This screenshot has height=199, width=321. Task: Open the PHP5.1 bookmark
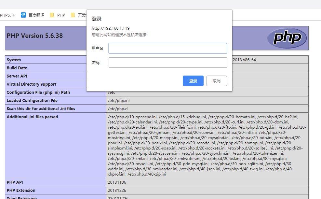[x=7, y=15]
